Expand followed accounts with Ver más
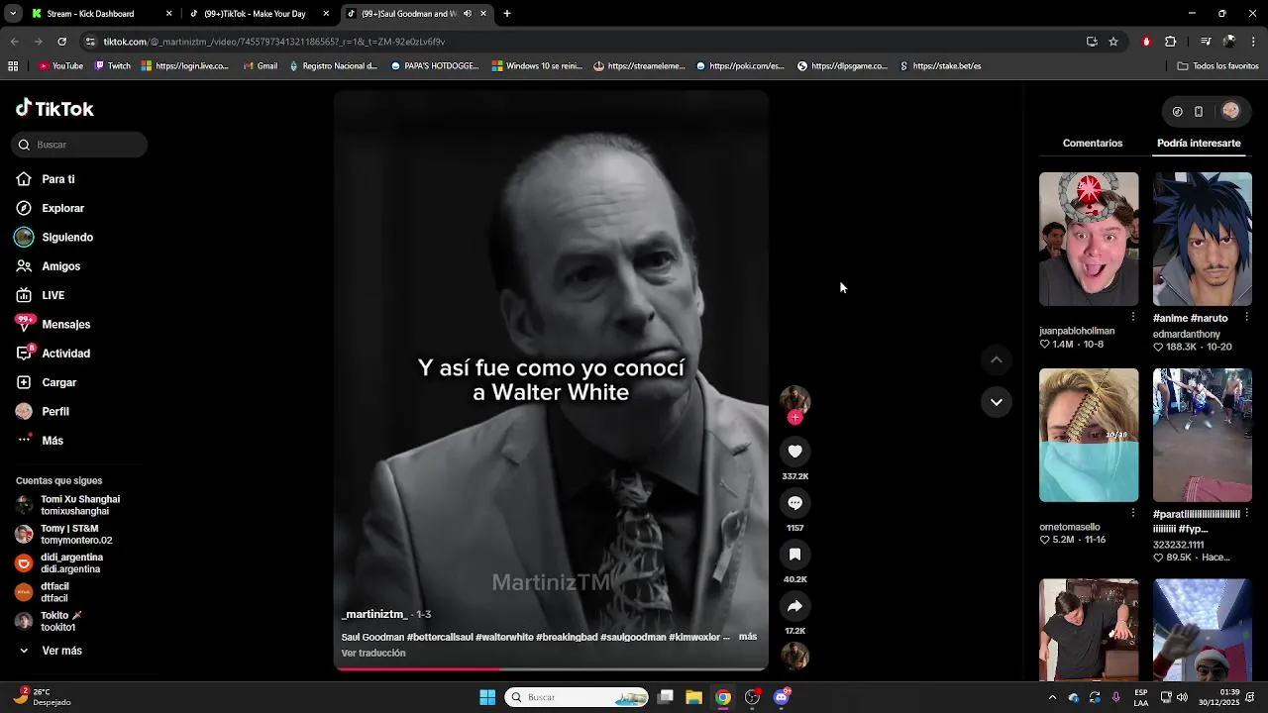 (61, 651)
